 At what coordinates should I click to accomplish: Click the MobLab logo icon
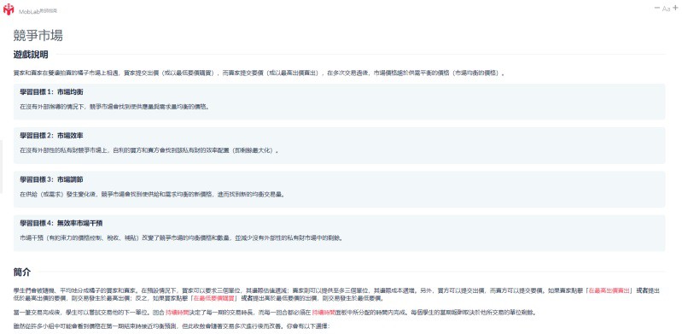coord(9,9)
